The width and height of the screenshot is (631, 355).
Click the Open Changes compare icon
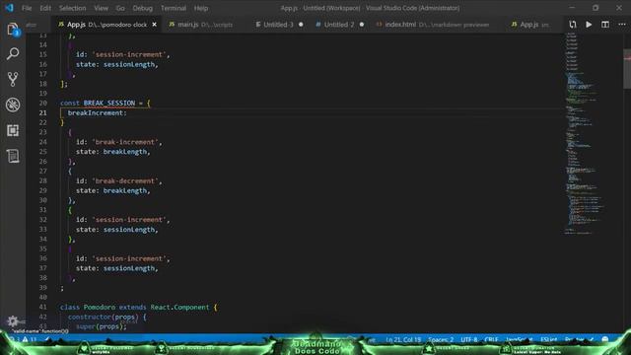[573, 25]
